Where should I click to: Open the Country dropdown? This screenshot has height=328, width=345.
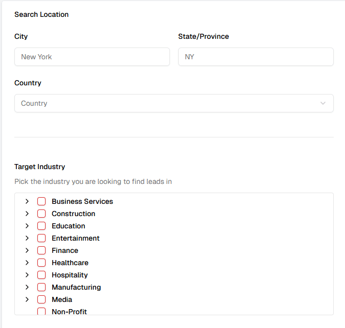pos(174,103)
